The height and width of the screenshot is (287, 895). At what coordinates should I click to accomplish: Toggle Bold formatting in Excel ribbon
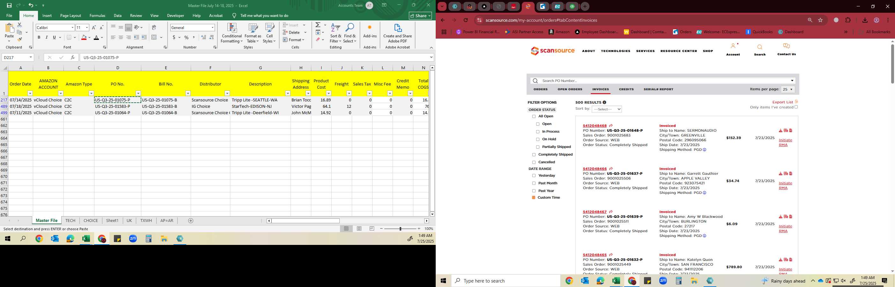[x=39, y=37]
